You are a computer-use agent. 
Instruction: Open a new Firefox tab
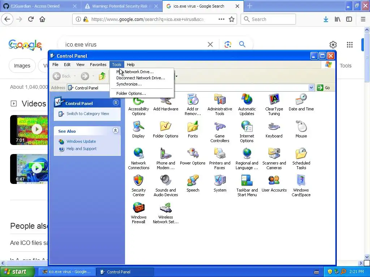tap(250, 6)
